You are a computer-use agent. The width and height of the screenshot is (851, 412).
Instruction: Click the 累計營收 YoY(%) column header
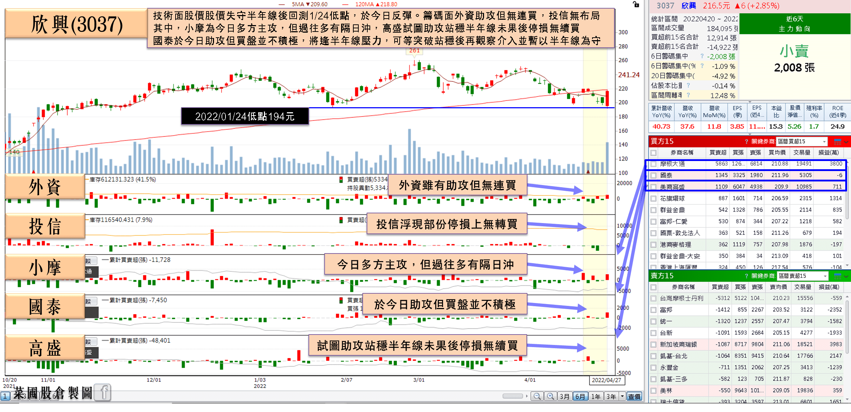(661, 112)
